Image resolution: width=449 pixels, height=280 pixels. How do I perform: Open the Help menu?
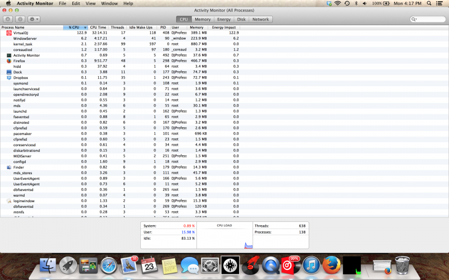[128, 3]
